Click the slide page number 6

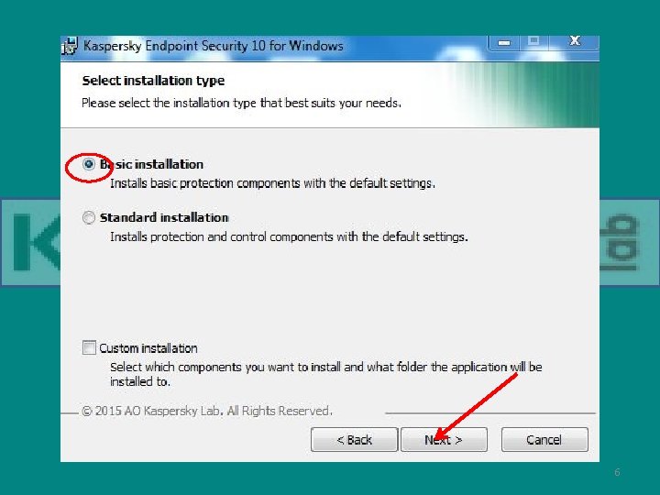pos(617,472)
